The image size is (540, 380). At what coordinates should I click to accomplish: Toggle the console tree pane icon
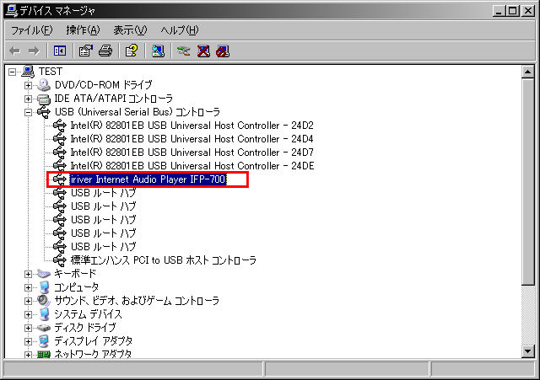60,51
